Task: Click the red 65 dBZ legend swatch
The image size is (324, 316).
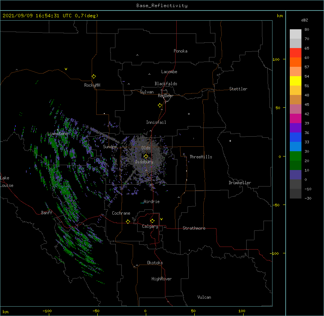Action: 295,53
